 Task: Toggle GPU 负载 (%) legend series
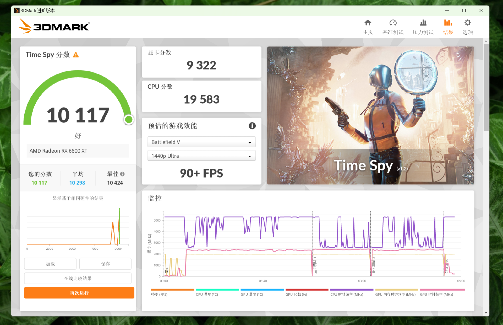click(x=296, y=294)
